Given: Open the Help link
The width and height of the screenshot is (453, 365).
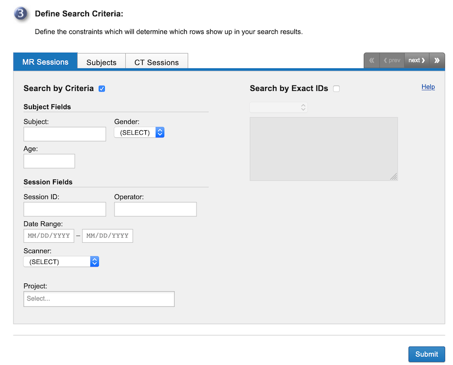Looking at the screenshot, I should click(428, 87).
